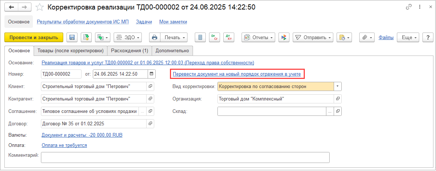Viewport: 436px width, 171px height.
Task: Open the Клиент record with open icon
Action: click(151, 86)
